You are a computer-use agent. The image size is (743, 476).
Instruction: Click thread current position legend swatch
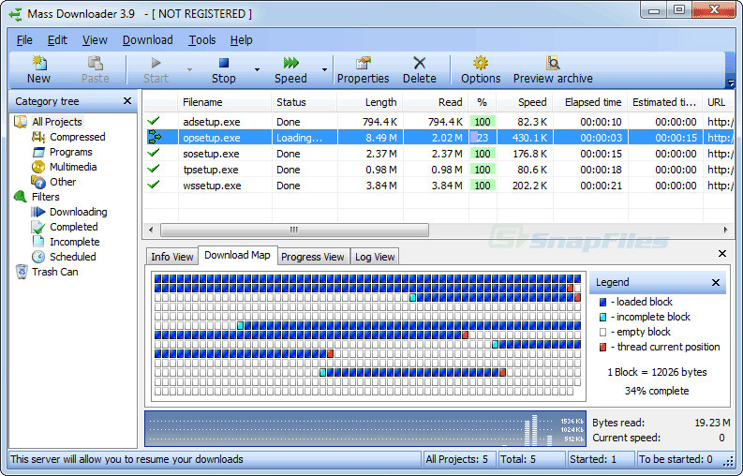click(602, 347)
